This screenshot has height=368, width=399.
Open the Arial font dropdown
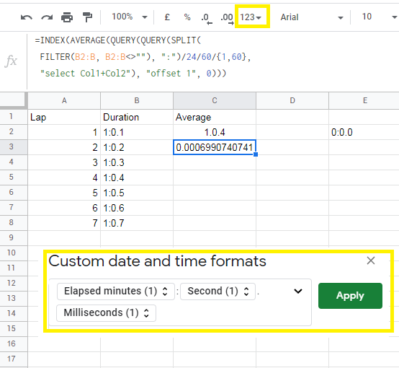[x=312, y=17]
